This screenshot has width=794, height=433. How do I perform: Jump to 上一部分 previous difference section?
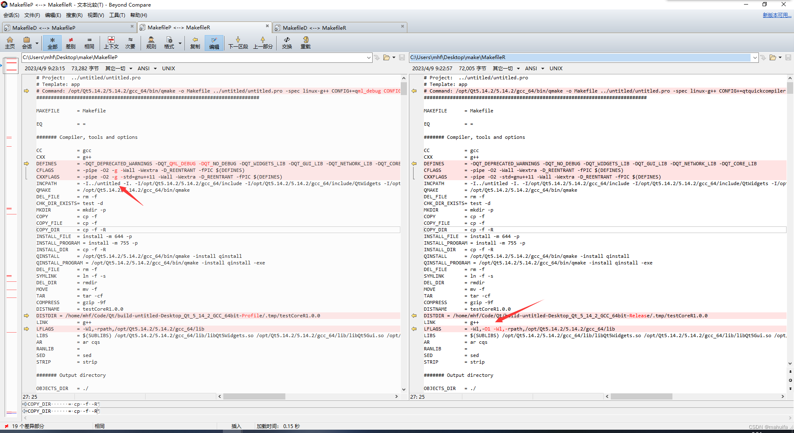click(x=263, y=43)
